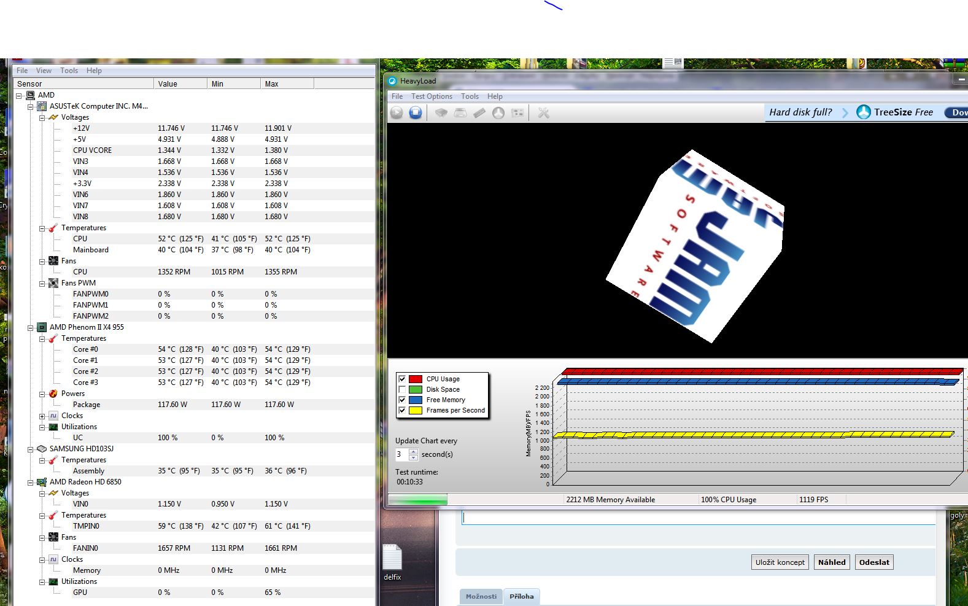
Task: Expand the collapsed Clocks node under AMD Phenom
Action: coord(42,416)
